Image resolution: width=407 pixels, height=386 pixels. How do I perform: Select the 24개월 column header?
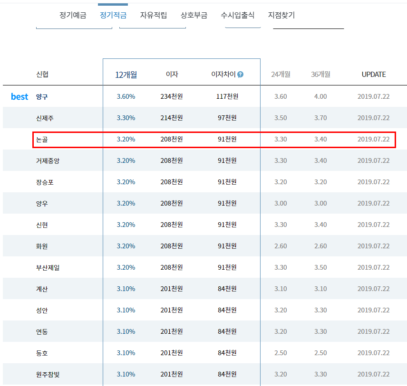[281, 75]
